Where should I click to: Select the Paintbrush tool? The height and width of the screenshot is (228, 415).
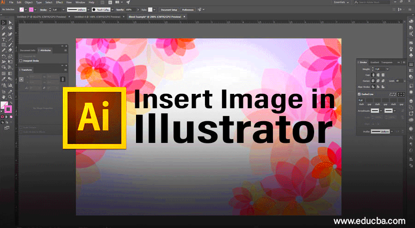click(10, 45)
